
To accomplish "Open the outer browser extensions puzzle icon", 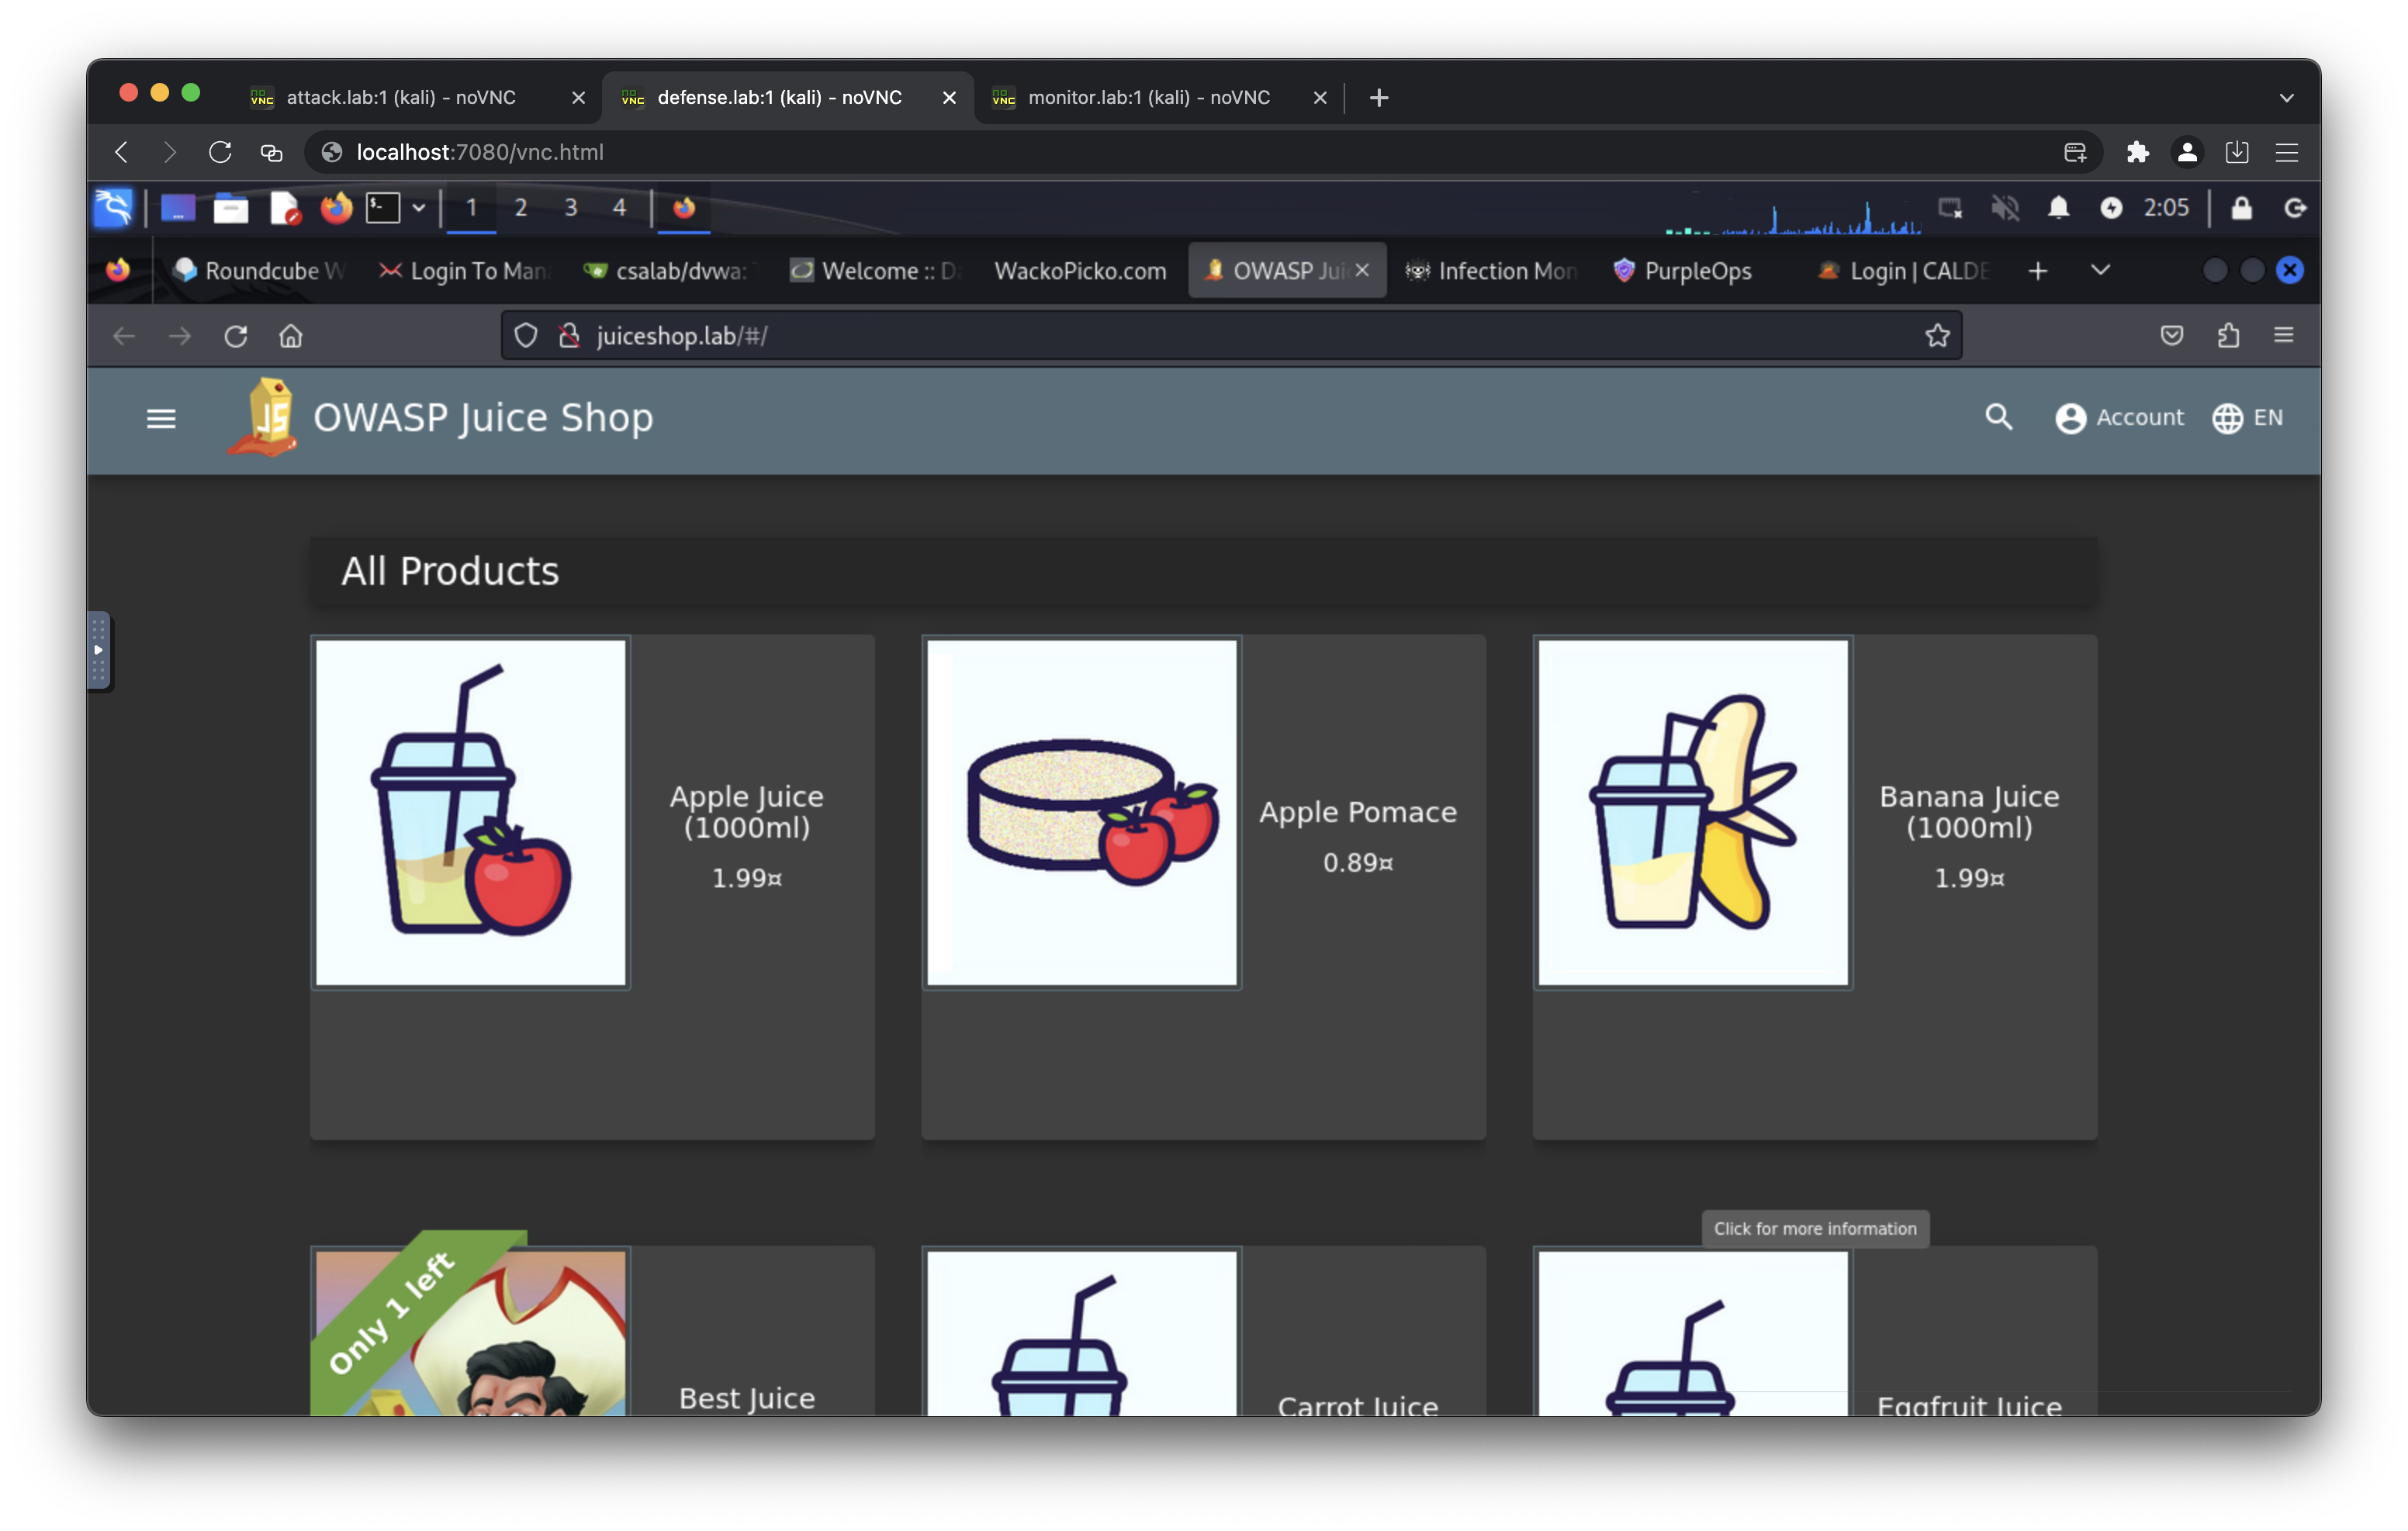I will pos(2137,152).
